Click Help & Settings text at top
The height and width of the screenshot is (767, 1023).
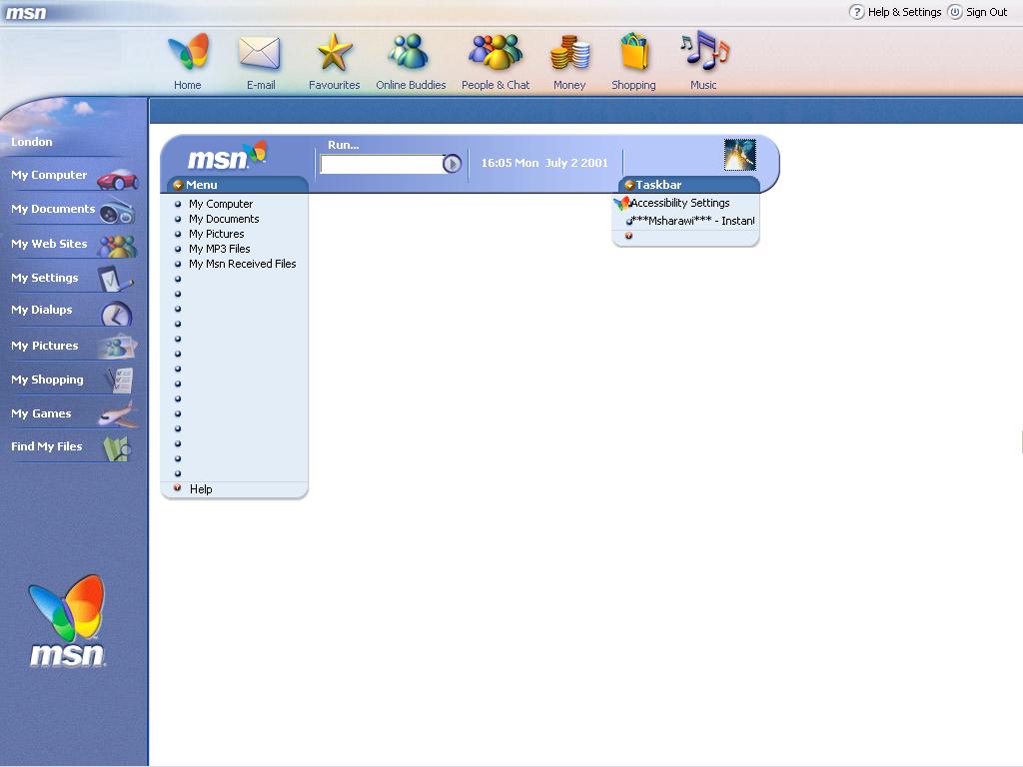(904, 12)
